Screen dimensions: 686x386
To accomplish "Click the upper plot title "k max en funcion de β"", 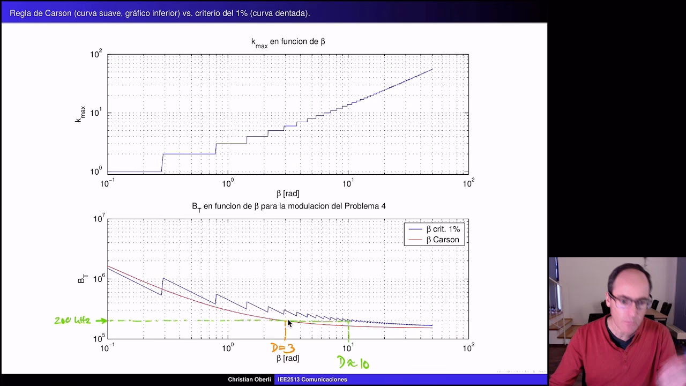I will tap(288, 42).
